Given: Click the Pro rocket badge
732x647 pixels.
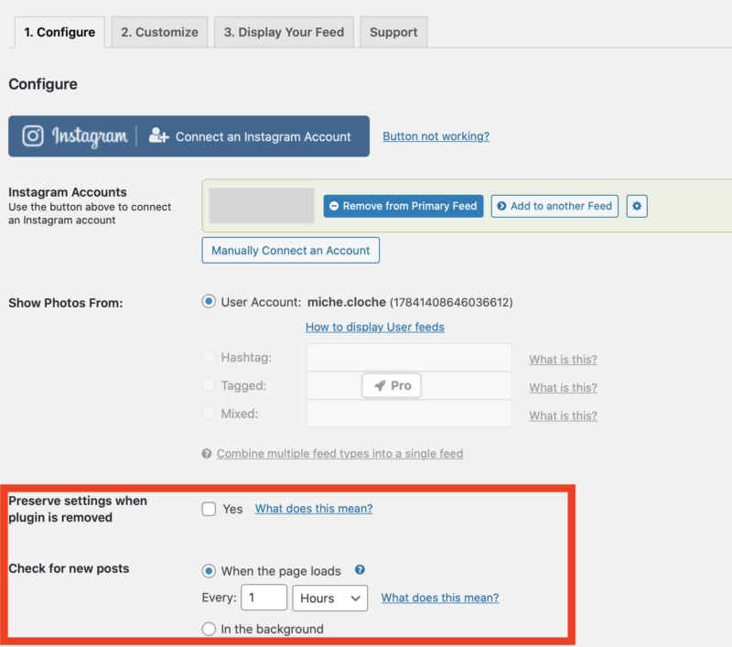Looking at the screenshot, I should click(x=392, y=385).
